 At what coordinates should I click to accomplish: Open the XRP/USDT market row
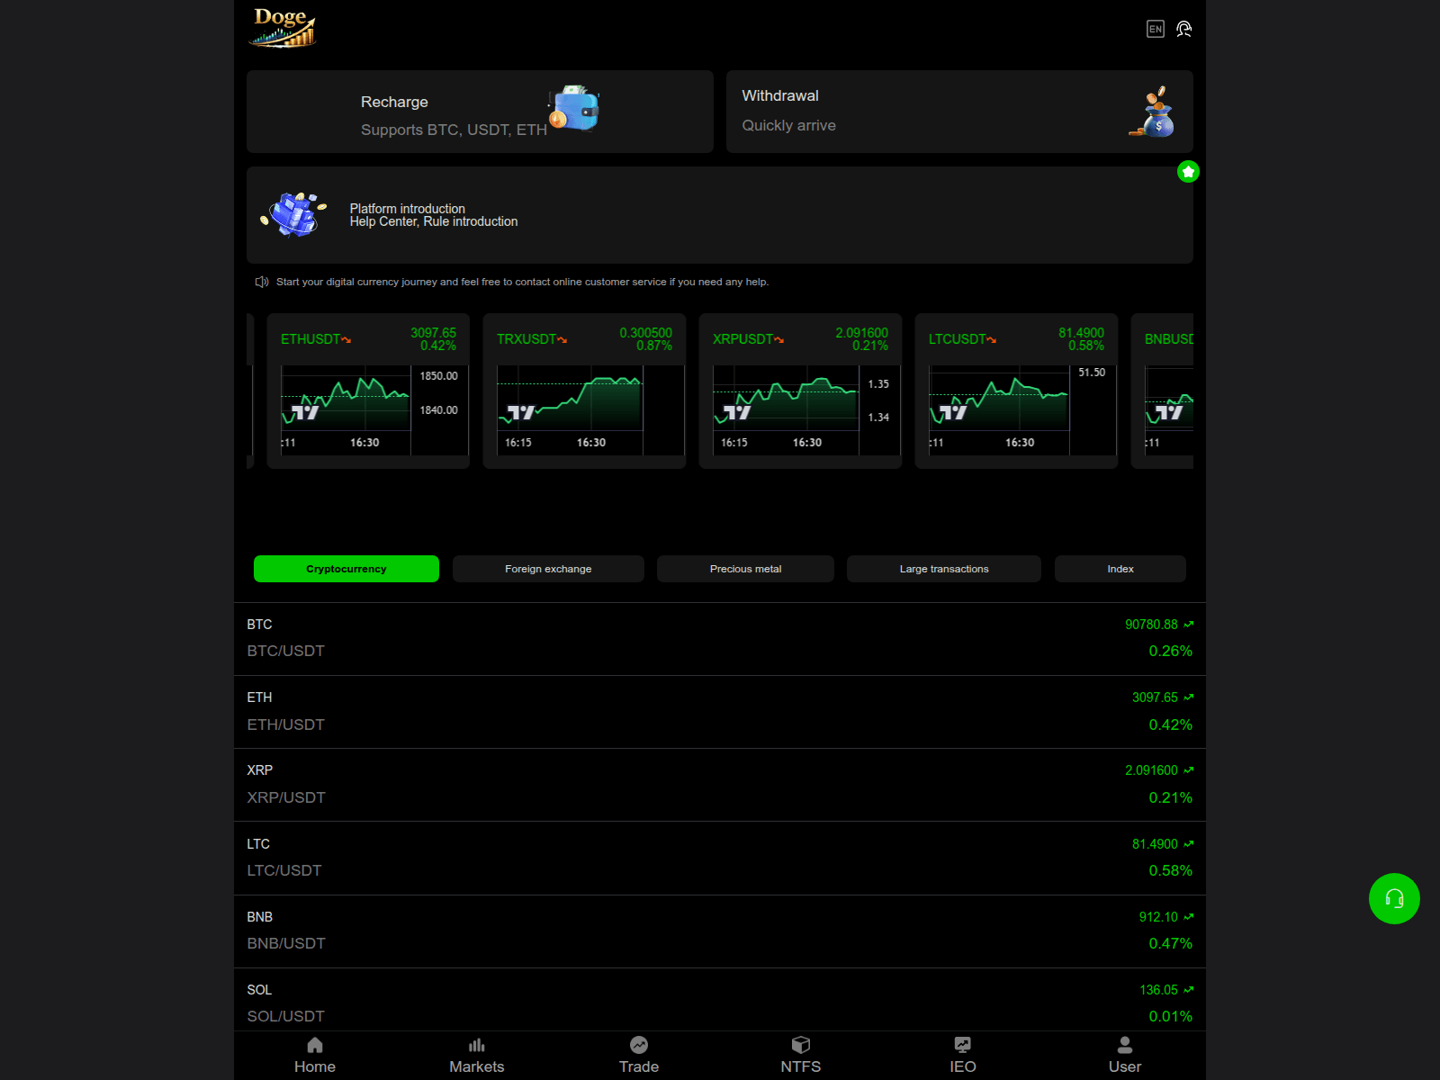tap(720, 785)
